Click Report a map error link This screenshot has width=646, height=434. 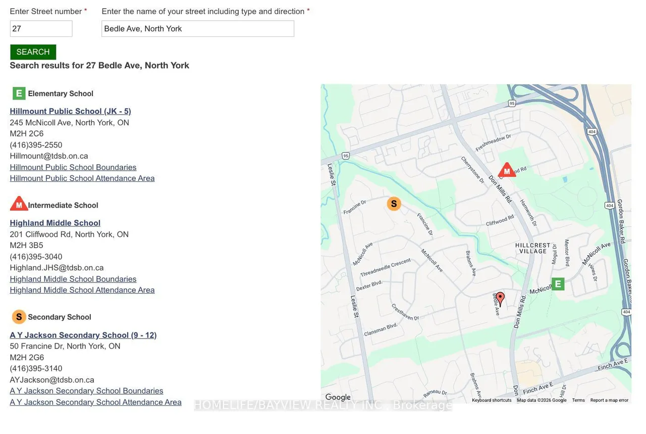coord(609,400)
